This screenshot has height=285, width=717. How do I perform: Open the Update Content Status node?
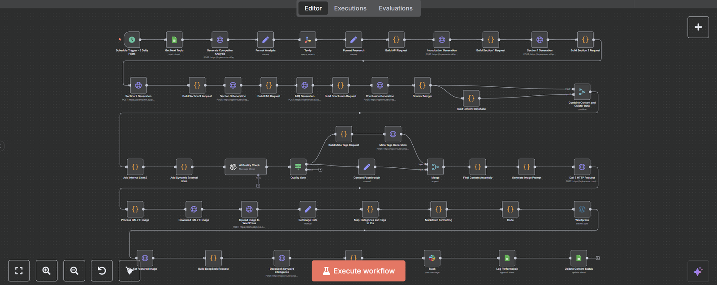coord(579,258)
